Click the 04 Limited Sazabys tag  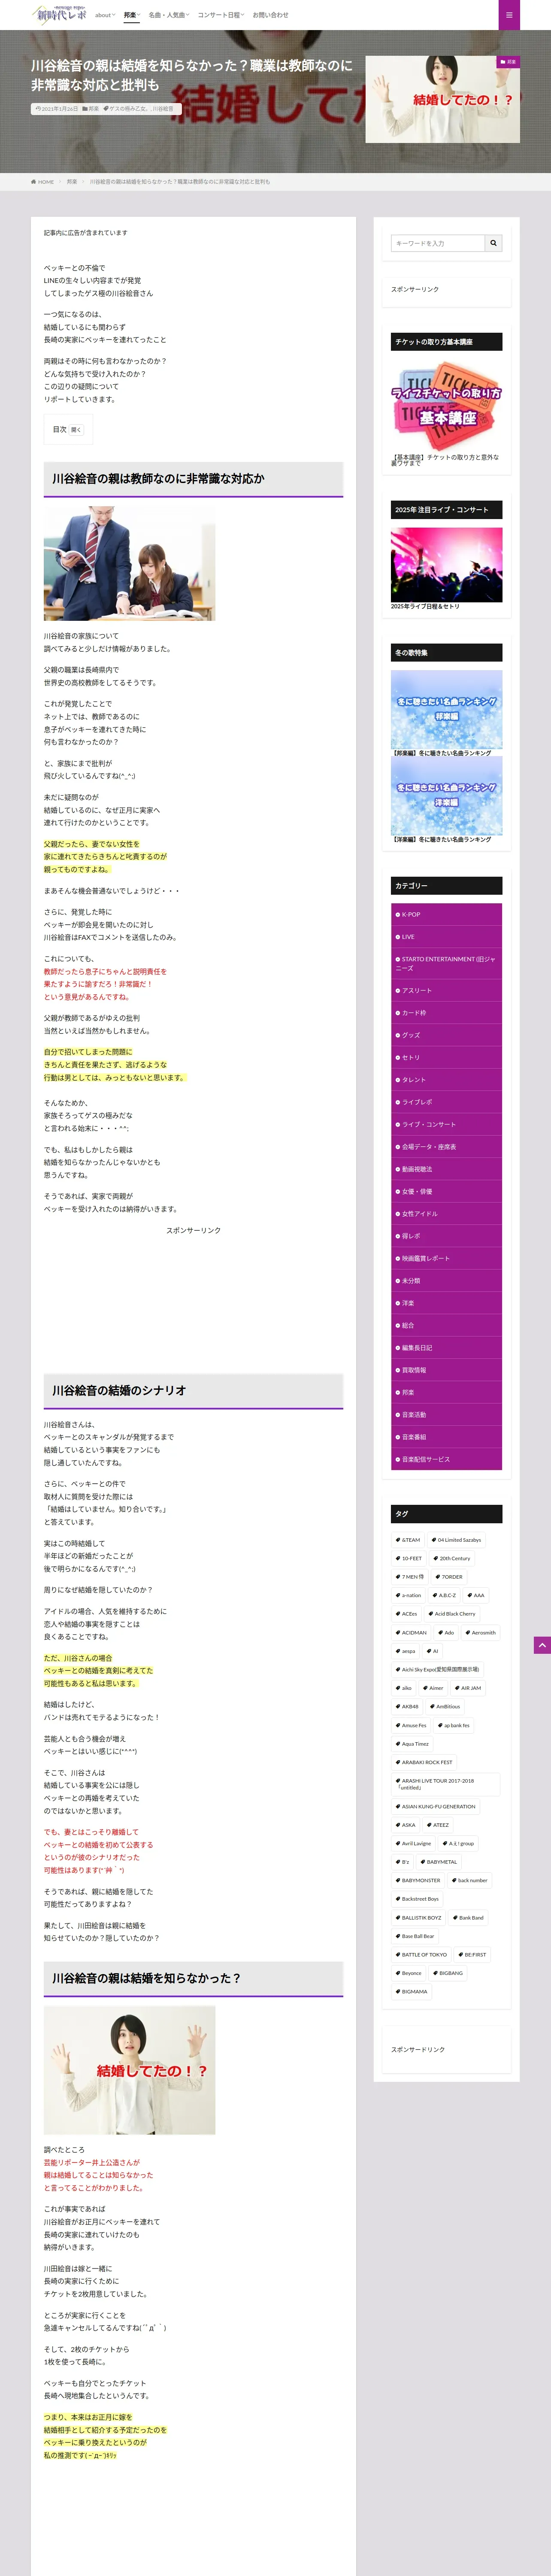pos(457,1540)
